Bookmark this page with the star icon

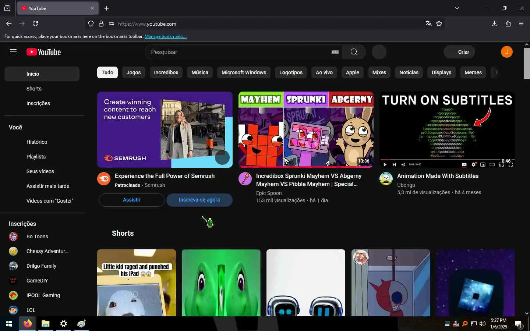pyautogui.click(x=439, y=24)
